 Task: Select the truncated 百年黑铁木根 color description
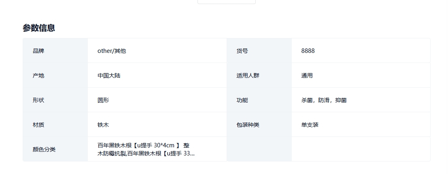pos(146,149)
